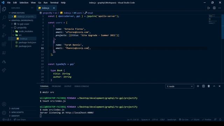Change indentation via Spaces: 4
The image size is (224, 126).
click(146, 120)
